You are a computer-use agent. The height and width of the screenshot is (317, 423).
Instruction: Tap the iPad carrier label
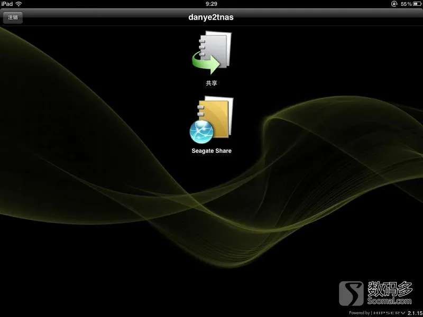[7, 4]
